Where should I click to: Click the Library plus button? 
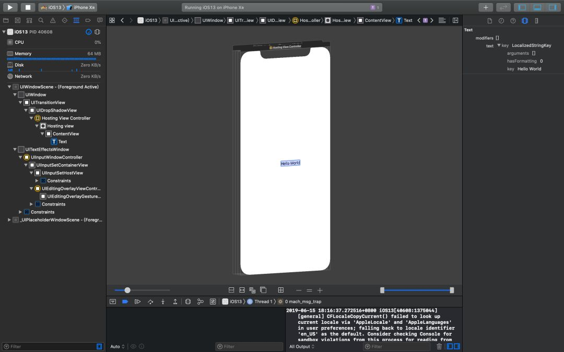pos(486,7)
